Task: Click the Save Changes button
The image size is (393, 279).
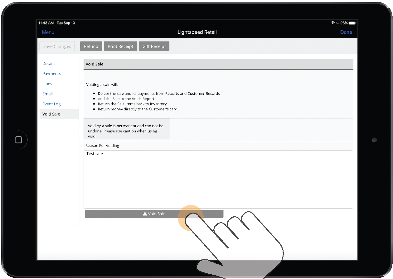Action: click(x=57, y=46)
